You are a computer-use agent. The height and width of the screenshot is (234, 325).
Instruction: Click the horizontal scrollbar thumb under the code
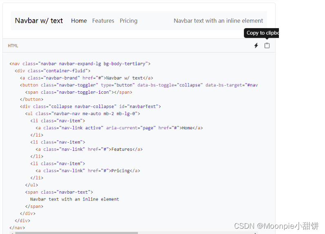(77, 233)
